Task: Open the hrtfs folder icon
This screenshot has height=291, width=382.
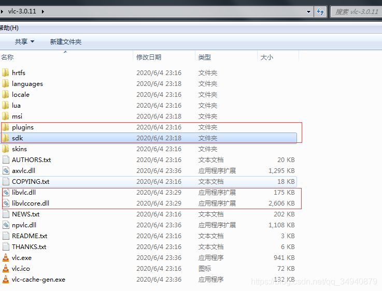Action: point(5,72)
